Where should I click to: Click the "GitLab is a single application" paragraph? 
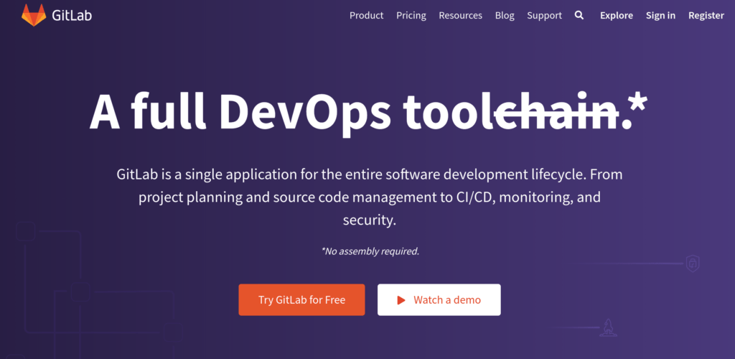370,197
